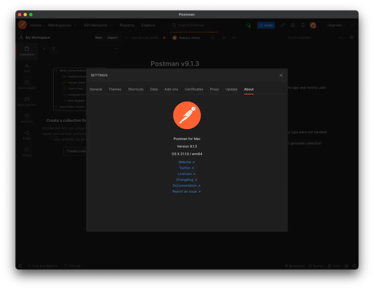
Task: Select the Update tab
Action: 232,89
